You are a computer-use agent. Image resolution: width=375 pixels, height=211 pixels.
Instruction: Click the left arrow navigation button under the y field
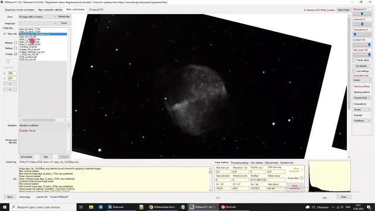point(10,84)
